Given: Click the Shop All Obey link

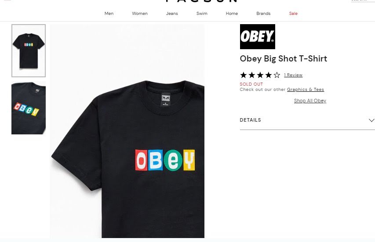Looking at the screenshot, I should (310, 101).
